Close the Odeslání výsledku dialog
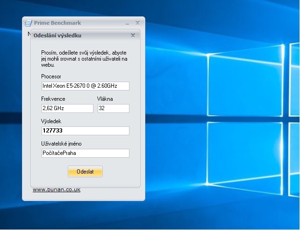This screenshot has width=300, height=230. coord(133,35)
